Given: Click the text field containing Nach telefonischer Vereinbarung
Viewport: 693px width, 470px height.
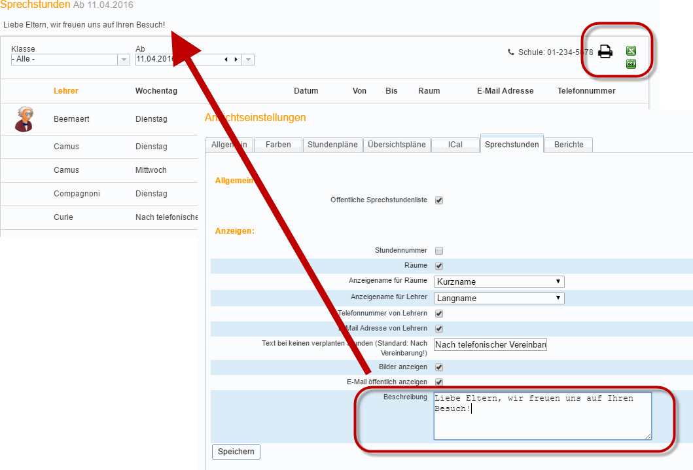Looking at the screenshot, I should [491, 344].
